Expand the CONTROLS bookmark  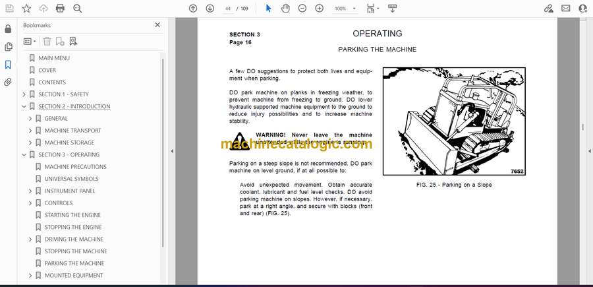(x=30, y=203)
